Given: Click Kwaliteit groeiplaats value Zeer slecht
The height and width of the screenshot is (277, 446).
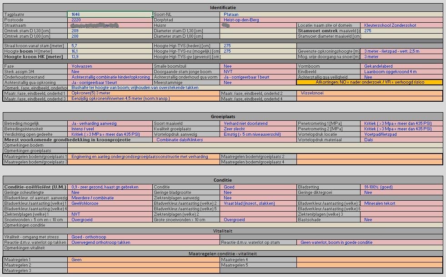Looking at the screenshot, I should [258, 129].
